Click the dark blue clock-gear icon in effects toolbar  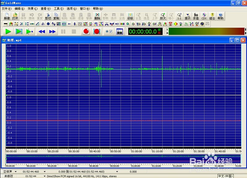(202, 24)
